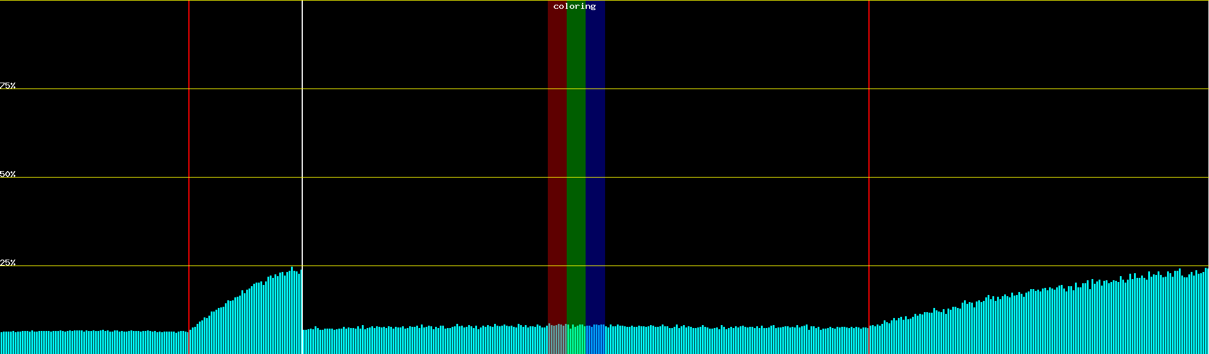Select the dark red coloring band
Image resolution: width=1209 pixels, height=354 pixels.
click(557, 147)
